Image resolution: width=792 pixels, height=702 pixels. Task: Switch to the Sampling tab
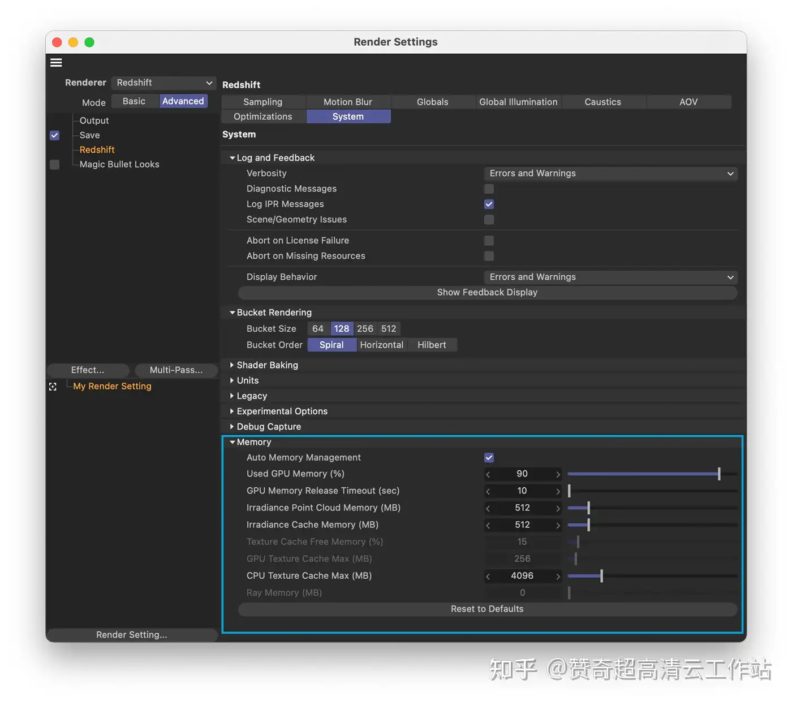(x=263, y=102)
